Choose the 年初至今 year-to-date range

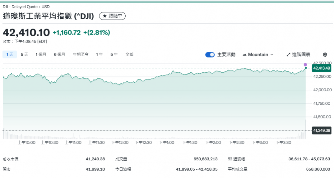tap(81, 54)
